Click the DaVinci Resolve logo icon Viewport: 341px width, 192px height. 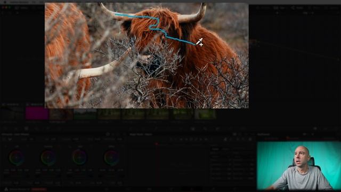coord(6,189)
